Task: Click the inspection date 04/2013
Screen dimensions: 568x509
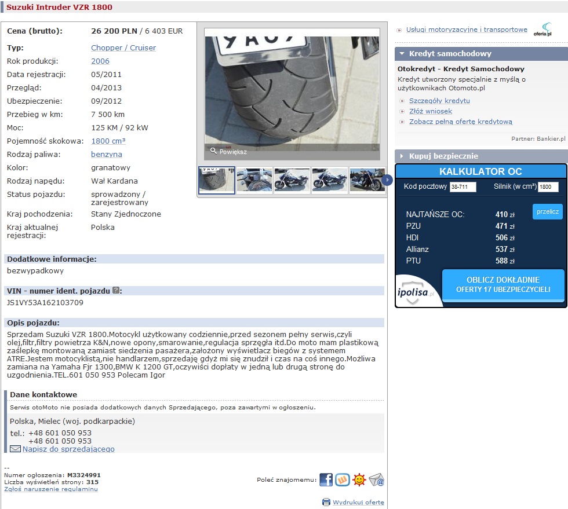Action: point(106,88)
